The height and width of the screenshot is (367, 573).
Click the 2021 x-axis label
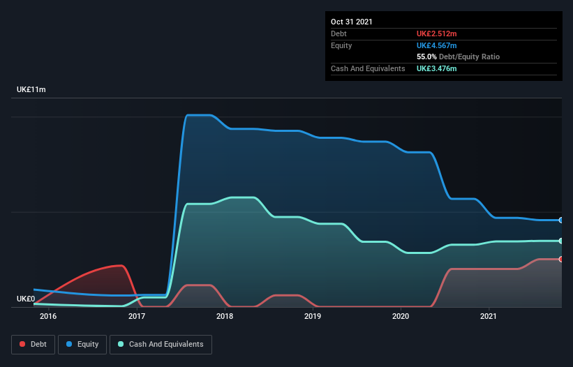(x=489, y=316)
